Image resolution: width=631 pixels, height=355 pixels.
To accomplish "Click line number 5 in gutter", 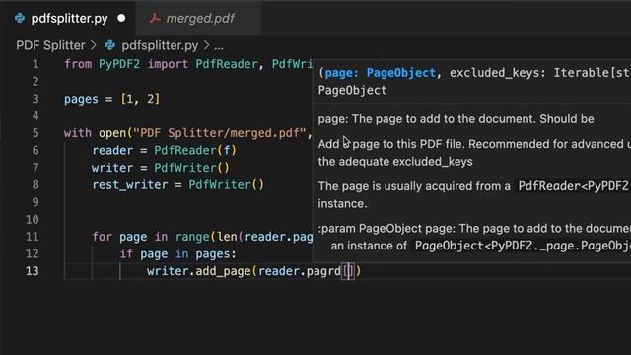I will tap(35, 133).
